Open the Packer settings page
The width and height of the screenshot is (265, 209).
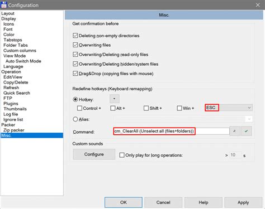pyautogui.click(x=8, y=125)
